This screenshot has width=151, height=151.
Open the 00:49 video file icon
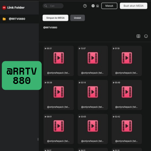click(x=127, y=92)
